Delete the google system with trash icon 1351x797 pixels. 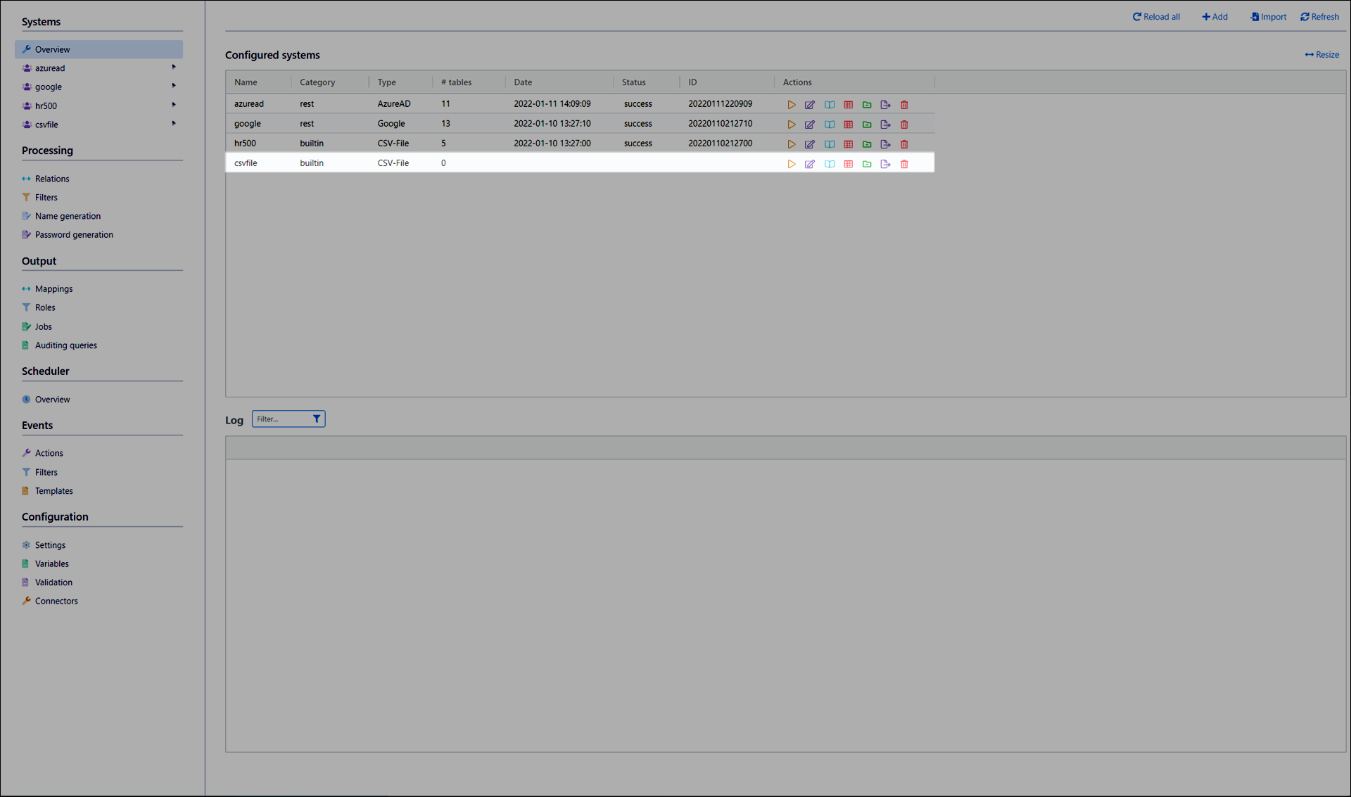pyautogui.click(x=904, y=125)
